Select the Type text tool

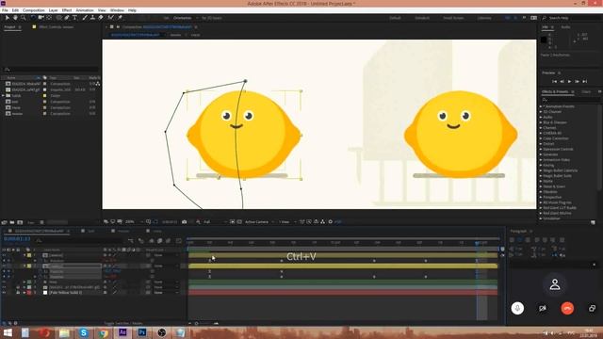75,18
